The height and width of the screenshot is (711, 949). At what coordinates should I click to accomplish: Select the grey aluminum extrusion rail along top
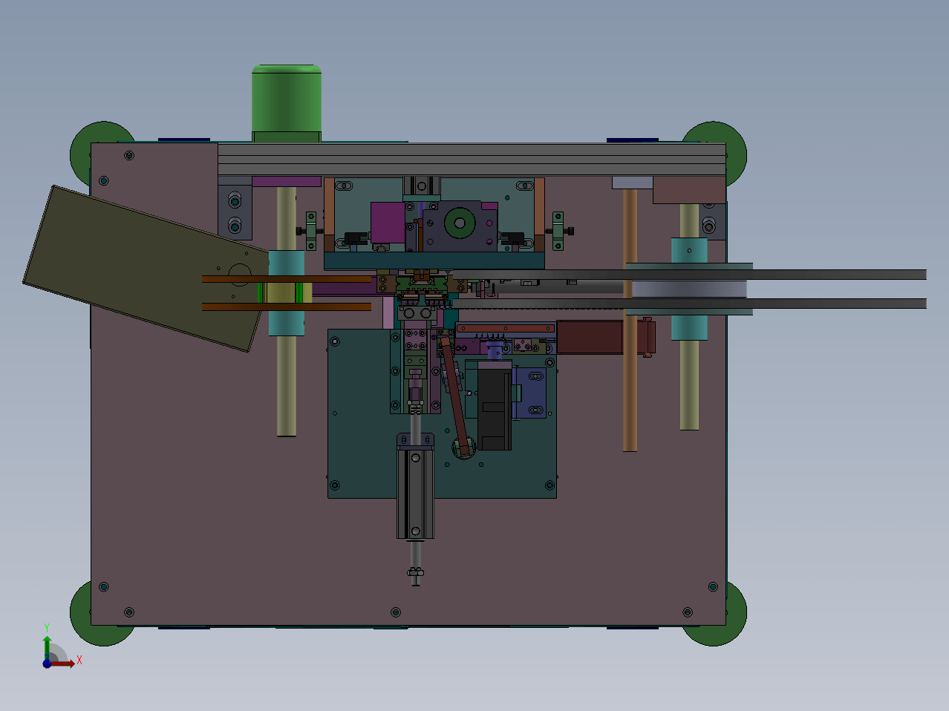click(471, 160)
